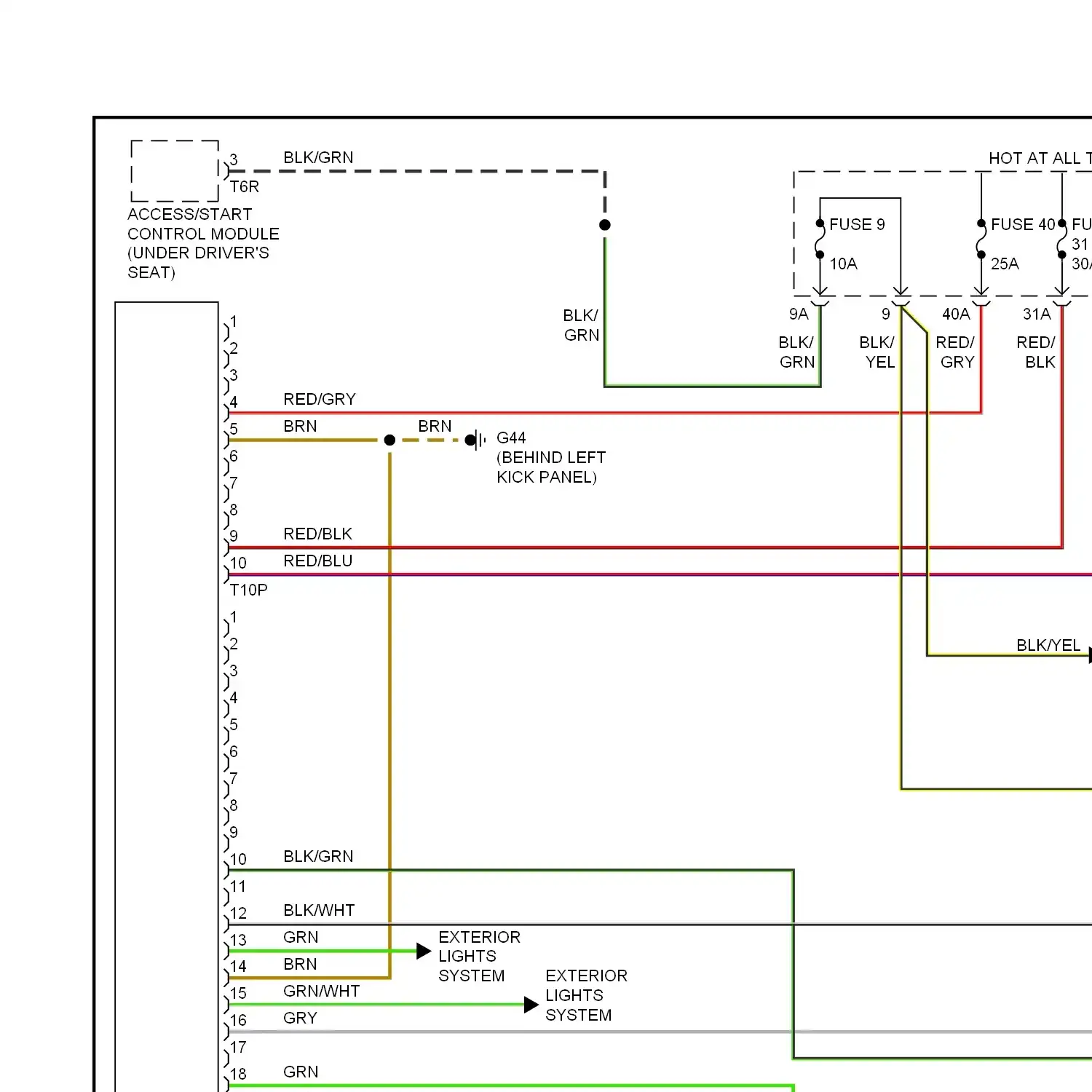The image size is (1092, 1092).
Task: Click the ACCESS/START CONTROL MODULE label
Action: [203, 243]
